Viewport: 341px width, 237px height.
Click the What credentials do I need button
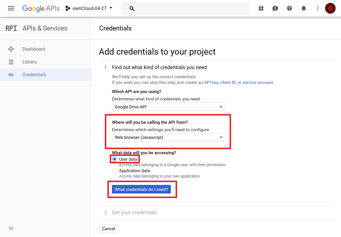pyautogui.click(x=141, y=189)
